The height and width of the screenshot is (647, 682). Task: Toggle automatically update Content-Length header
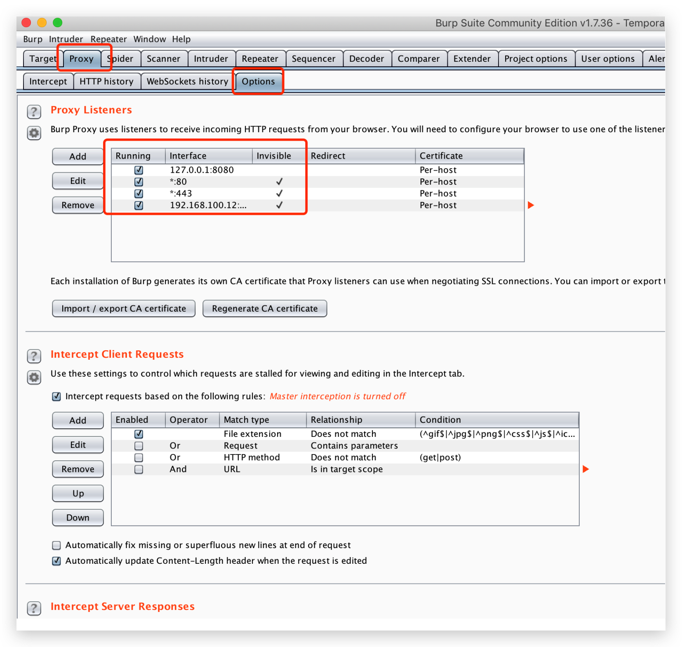(x=56, y=561)
